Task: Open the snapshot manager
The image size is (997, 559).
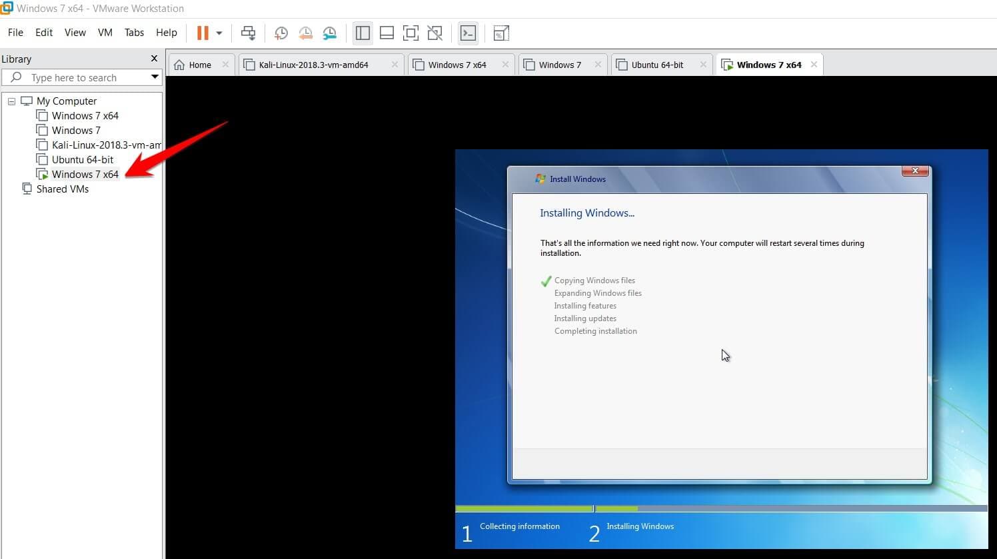Action: point(330,33)
